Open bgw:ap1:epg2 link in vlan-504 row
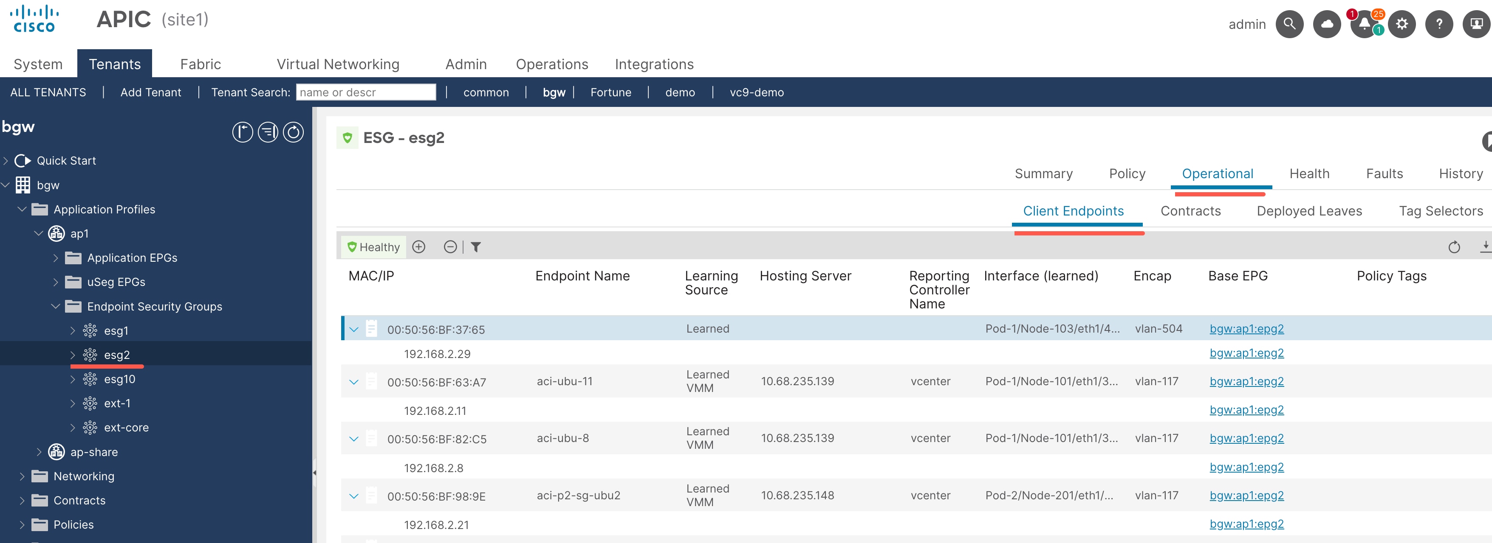The image size is (1492, 543). click(1246, 328)
